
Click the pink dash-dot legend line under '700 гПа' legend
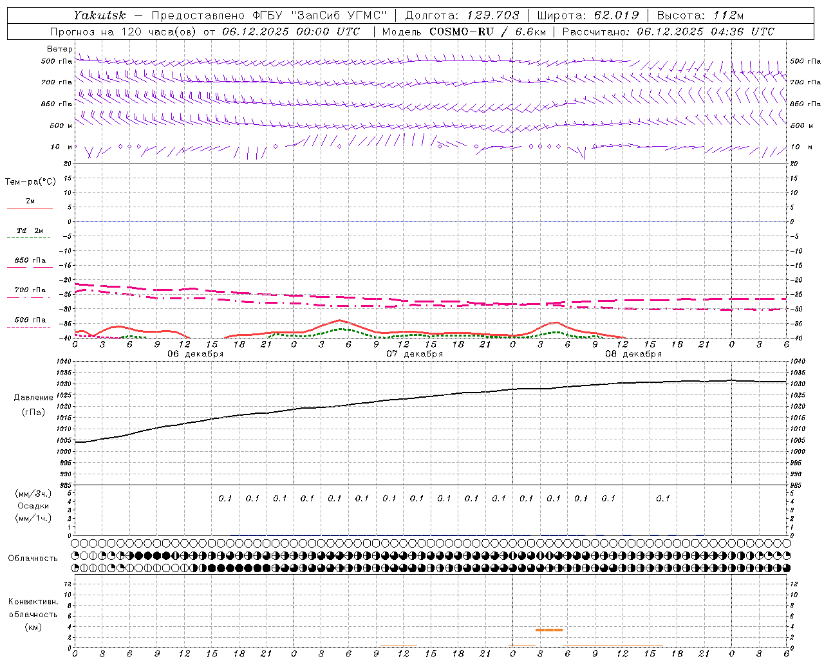pyautogui.click(x=29, y=297)
